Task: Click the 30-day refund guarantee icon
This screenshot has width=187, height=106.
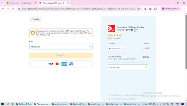Action: 109,99
